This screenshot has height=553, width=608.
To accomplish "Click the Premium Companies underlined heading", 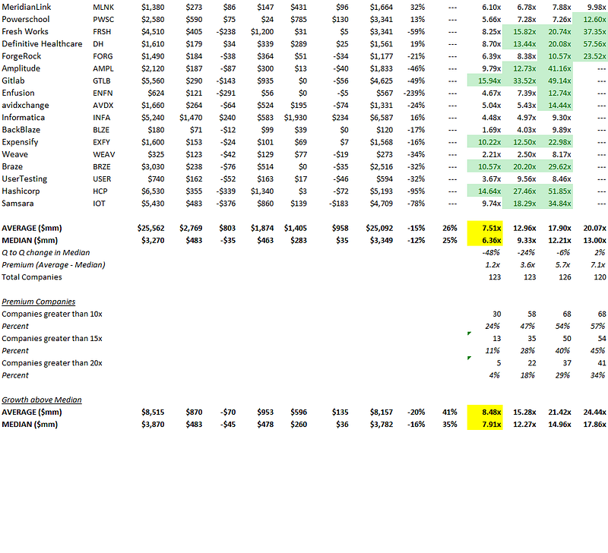I will coord(39,302).
